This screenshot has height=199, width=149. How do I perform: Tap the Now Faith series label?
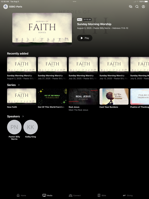pos(12,107)
